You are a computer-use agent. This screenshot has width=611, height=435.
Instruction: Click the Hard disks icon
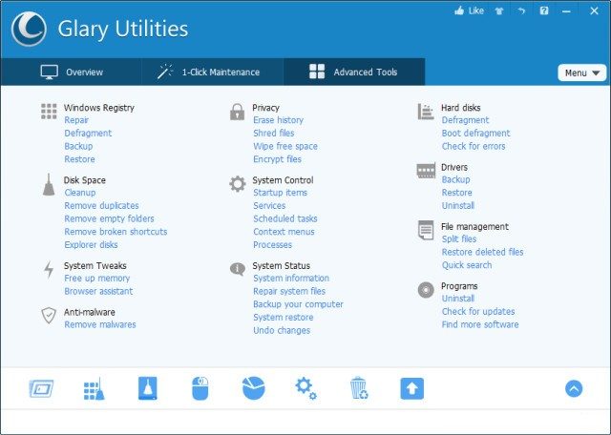[x=426, y=112]
